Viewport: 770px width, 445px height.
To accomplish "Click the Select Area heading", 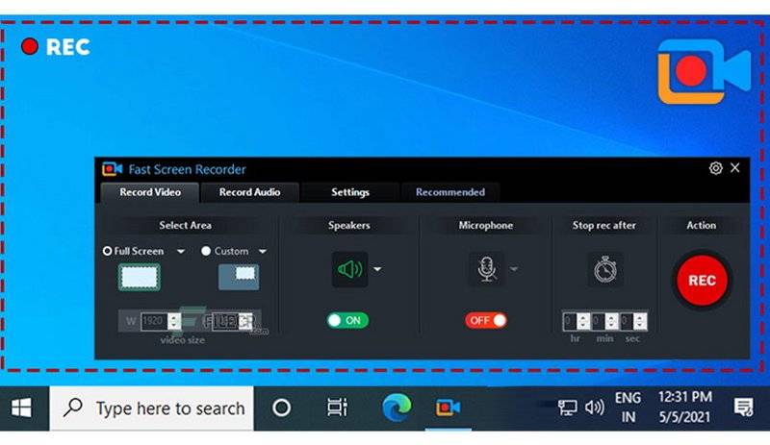I will coord(185,225).
